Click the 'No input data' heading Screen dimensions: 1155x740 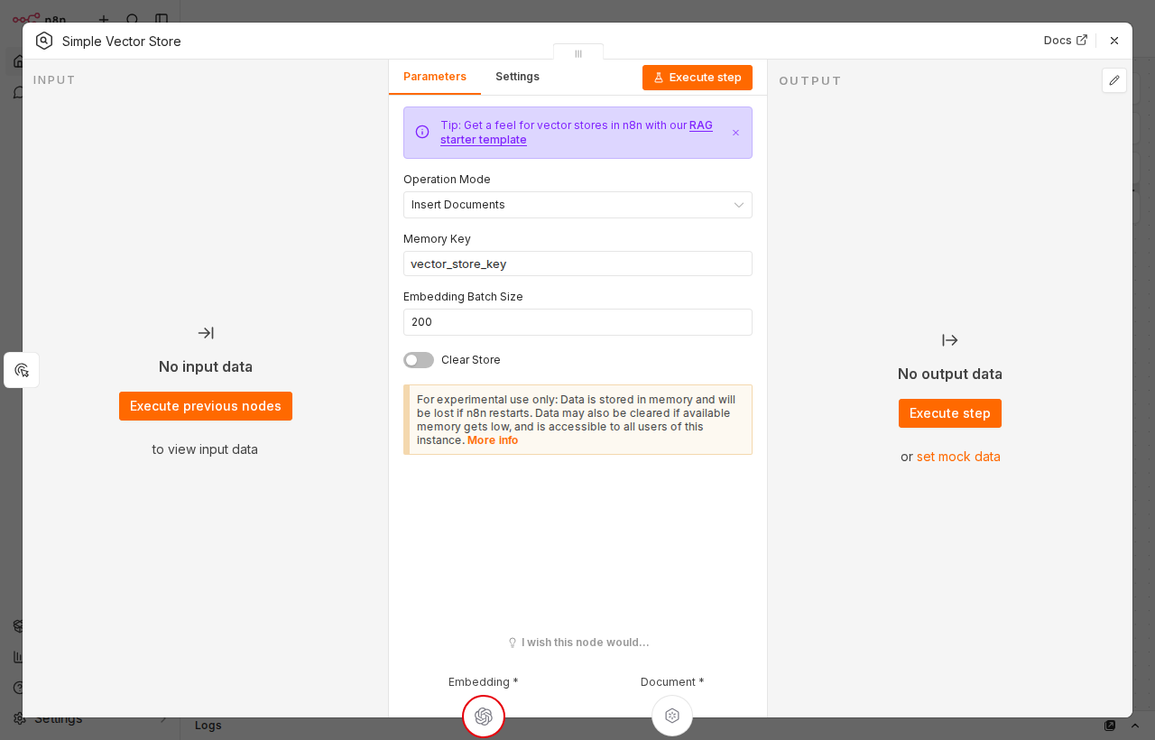point(206,366)
